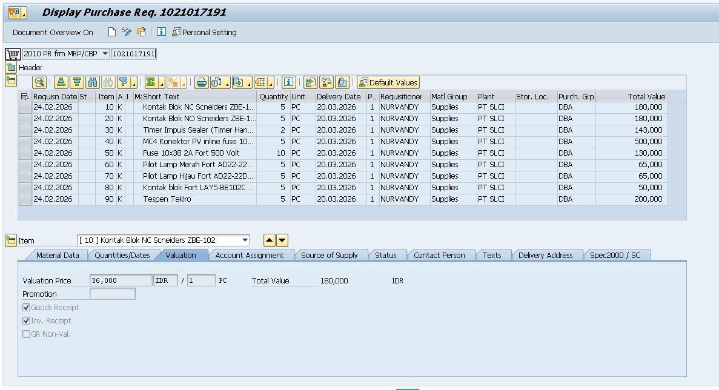Image resolution: width=719 pixels, height=390 pixels.
Task: Click the Find binoculars icon
Action: click(93, 82)
